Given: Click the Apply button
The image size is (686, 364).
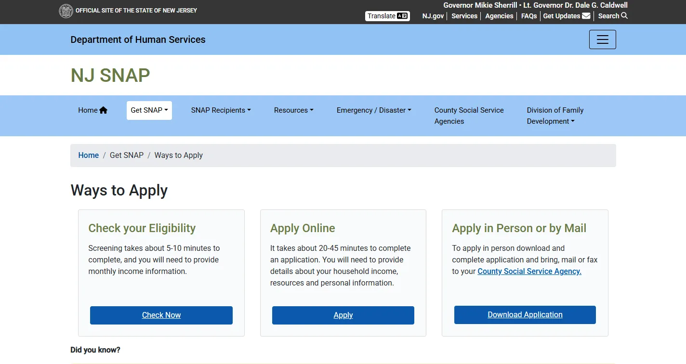Looking at the screenshot, I should [343, 315].
